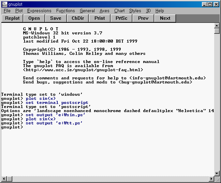Click the horizontal scrollbar thumb
Screen dimensions: 221x183
coord(10,179)
